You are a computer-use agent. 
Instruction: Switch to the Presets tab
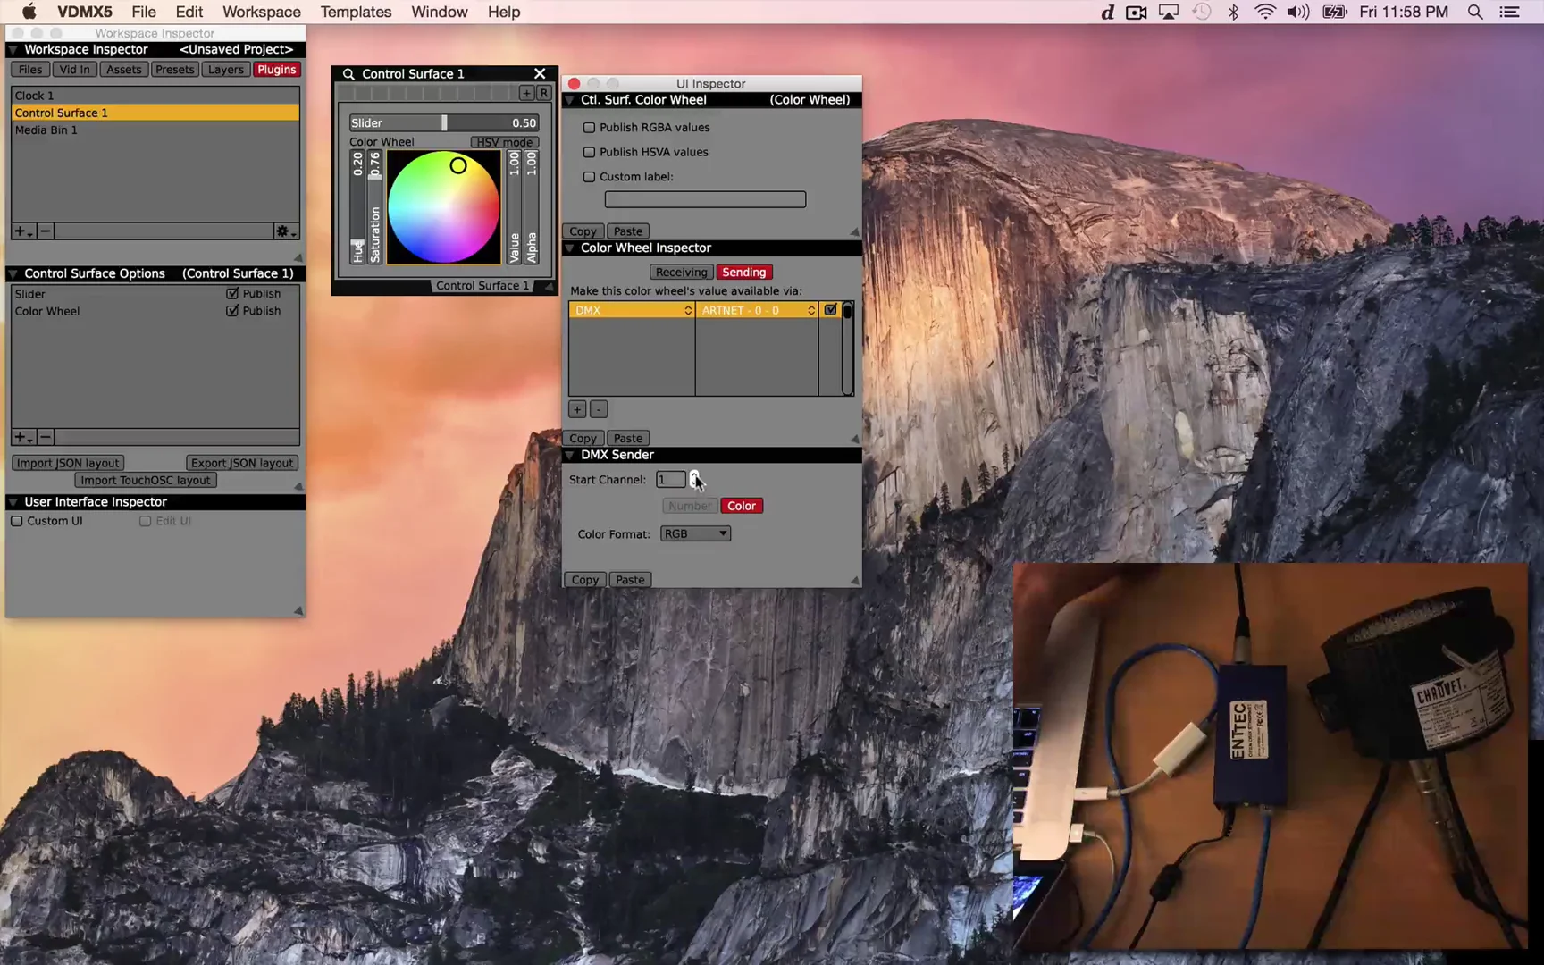point(174,70)
